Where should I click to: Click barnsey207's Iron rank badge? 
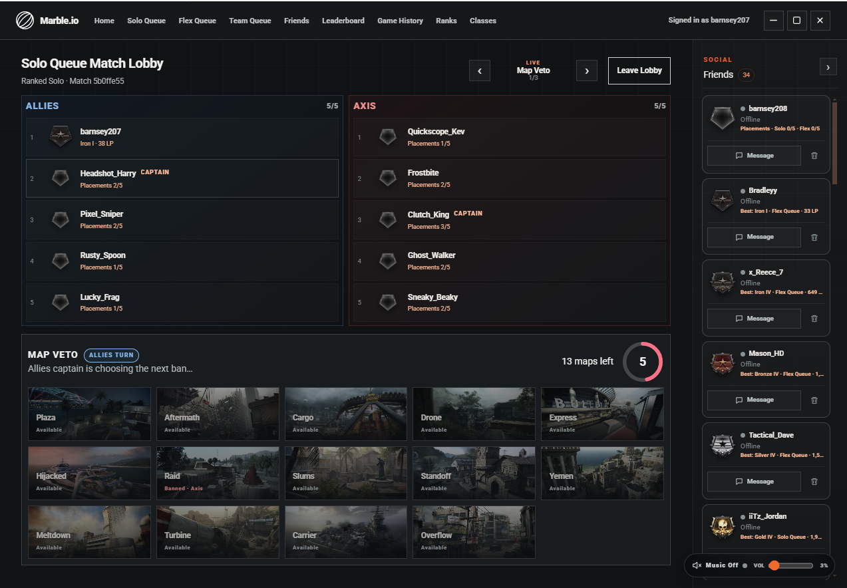(x=61, y=137)
